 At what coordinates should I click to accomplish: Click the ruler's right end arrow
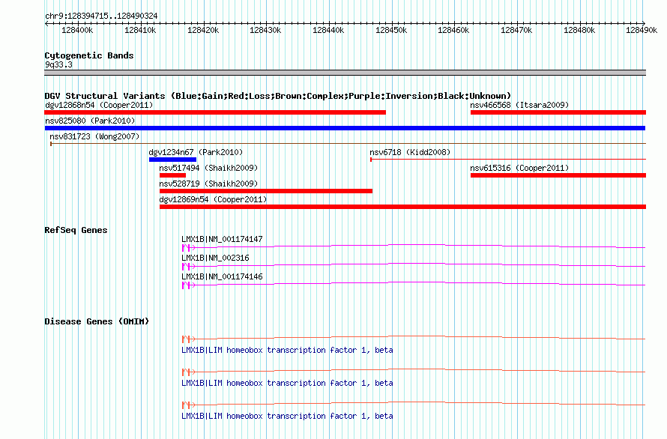(644, 23)
